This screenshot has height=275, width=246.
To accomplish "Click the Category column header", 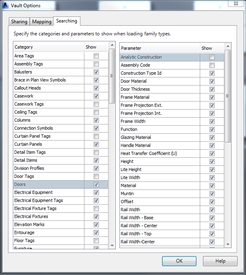I will tap(48, 47).
